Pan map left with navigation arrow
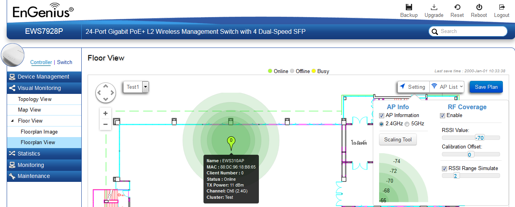 point(99,93)
